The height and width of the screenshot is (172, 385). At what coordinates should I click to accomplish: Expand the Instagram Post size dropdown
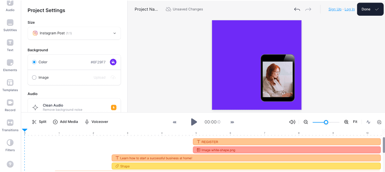[x=74, y=33]
